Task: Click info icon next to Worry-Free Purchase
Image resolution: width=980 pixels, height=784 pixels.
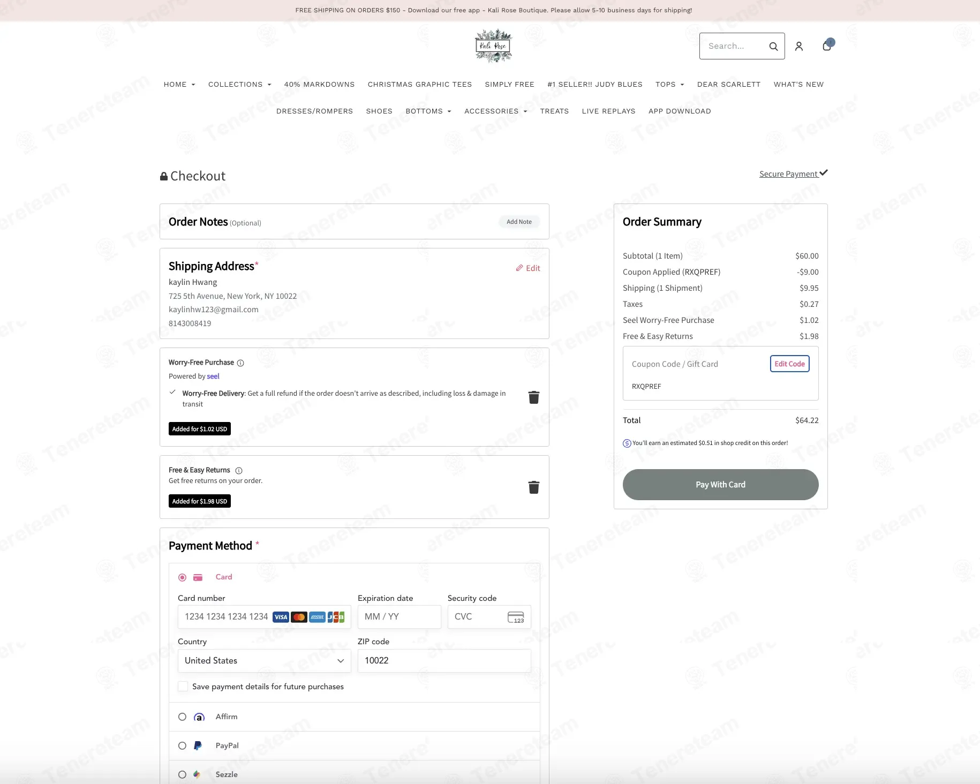Action: [x=240, y=363]
